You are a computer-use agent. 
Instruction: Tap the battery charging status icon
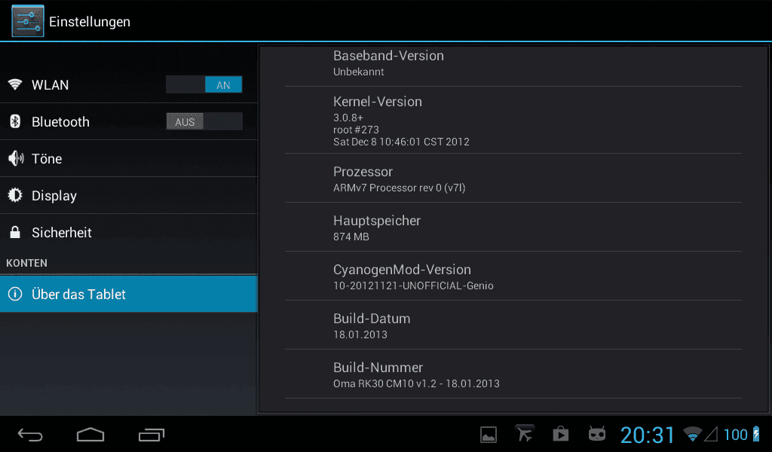(756, 434)
